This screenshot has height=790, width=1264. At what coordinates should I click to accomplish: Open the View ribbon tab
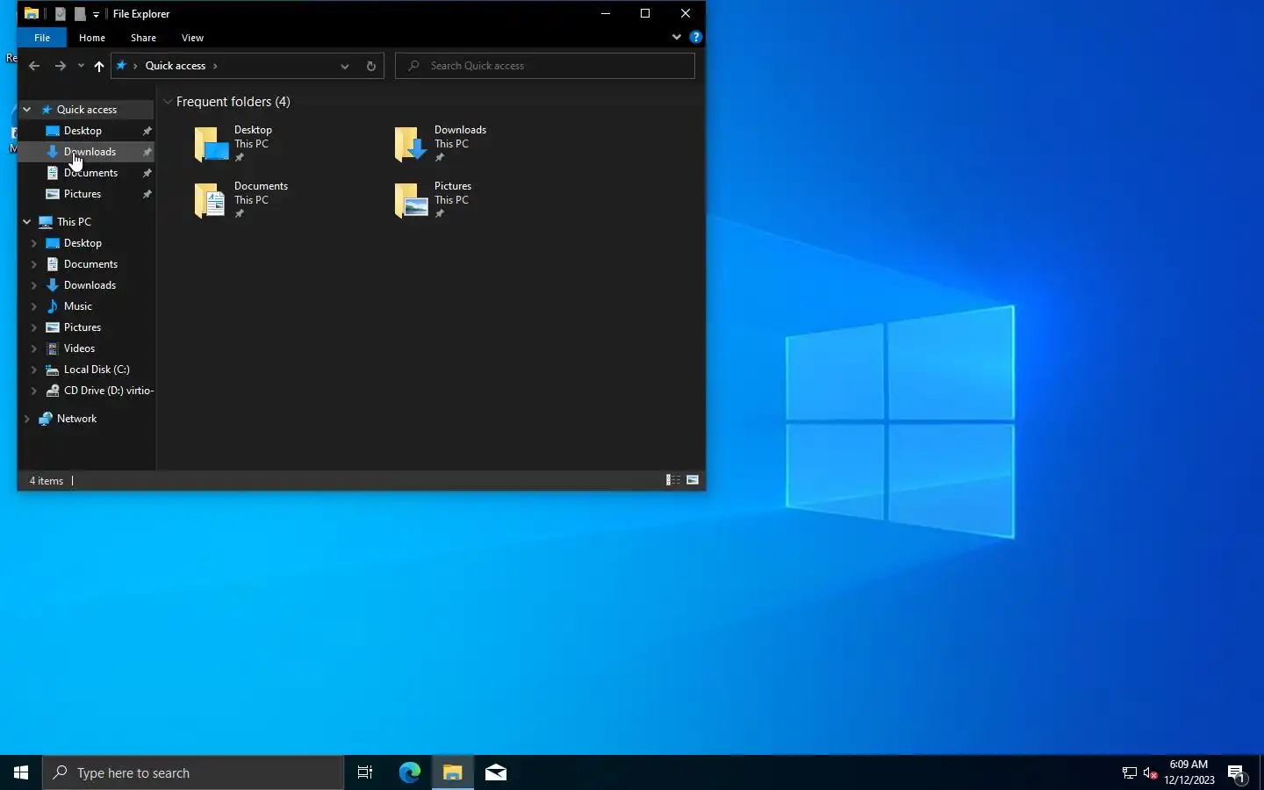[x=192, y=38]
